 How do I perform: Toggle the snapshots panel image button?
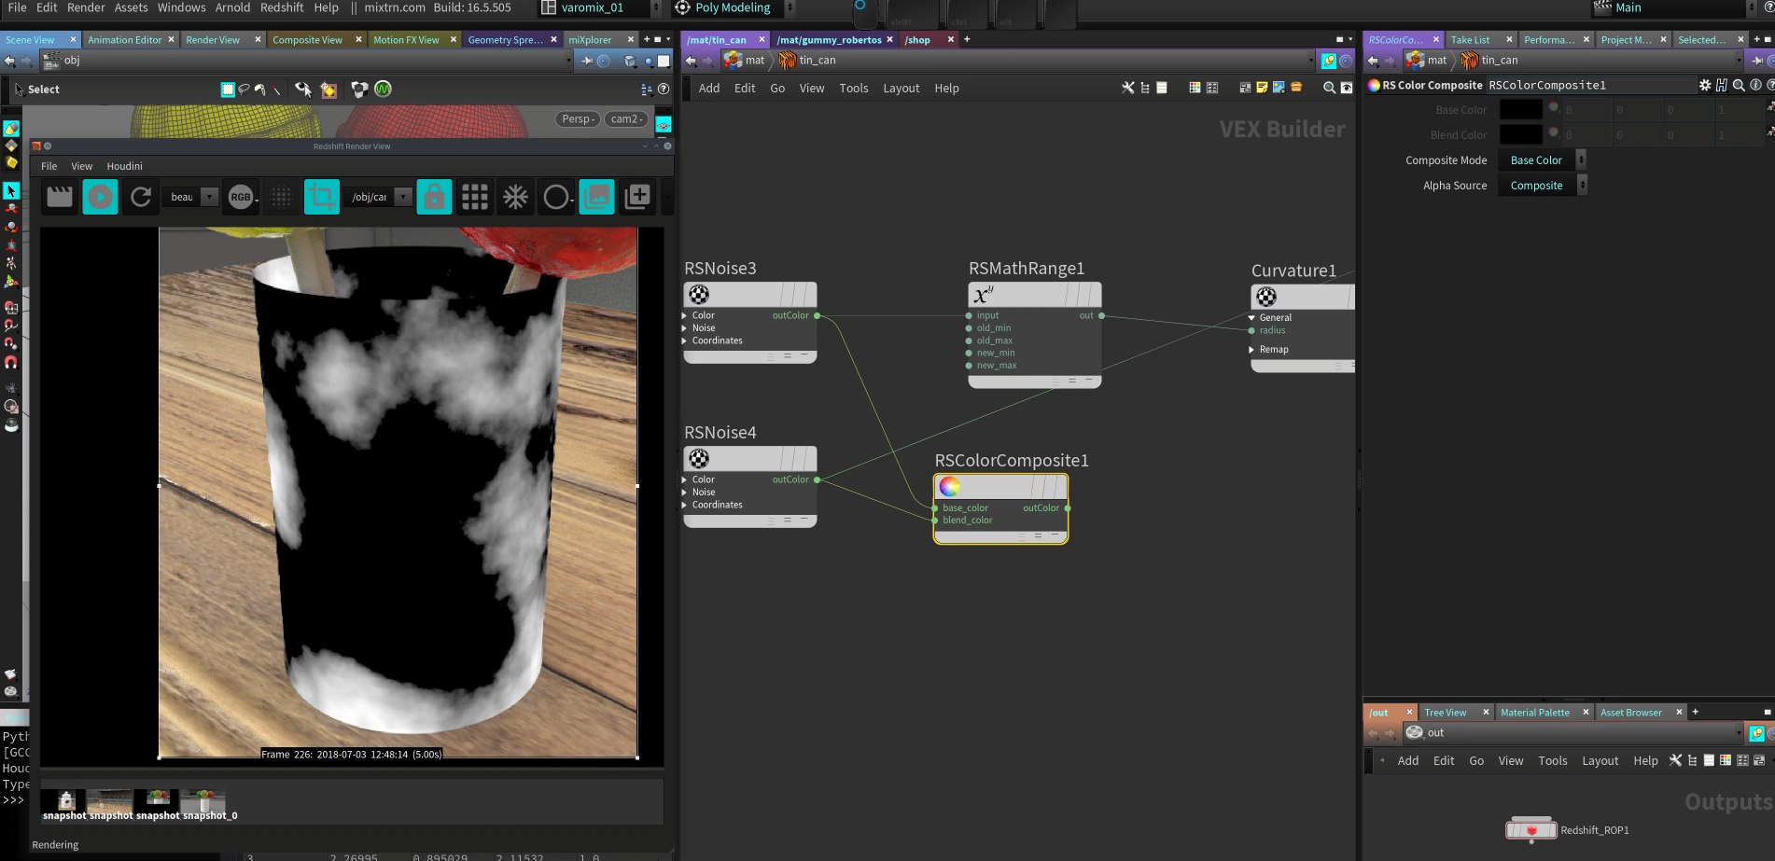[596, 197]
